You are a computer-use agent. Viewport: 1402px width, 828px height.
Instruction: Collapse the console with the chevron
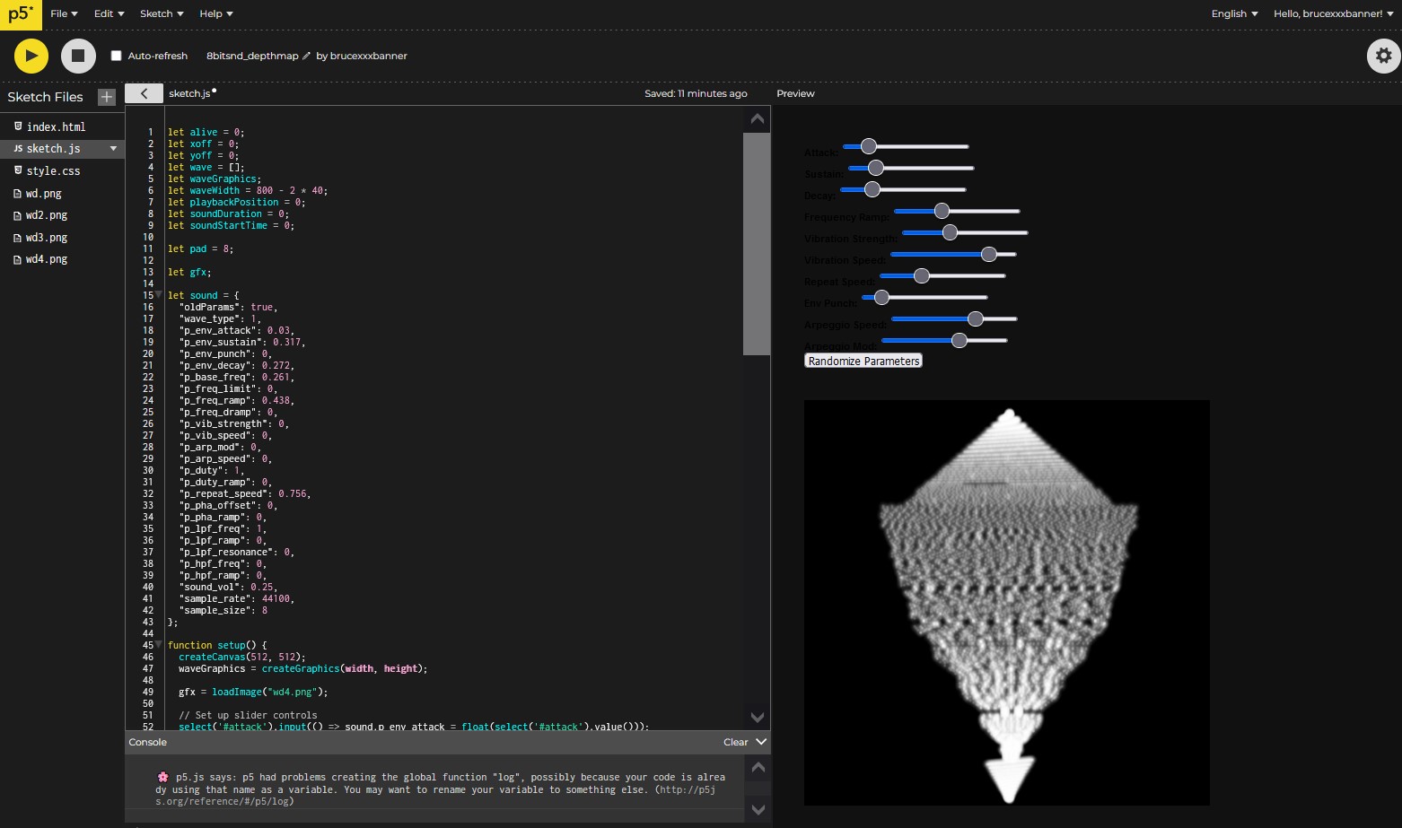point(761,742)
